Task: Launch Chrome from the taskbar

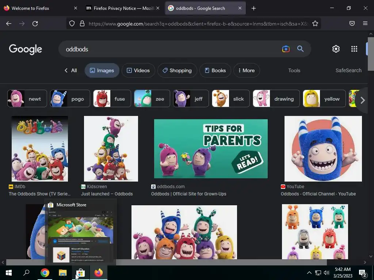Action: point(45,273)
